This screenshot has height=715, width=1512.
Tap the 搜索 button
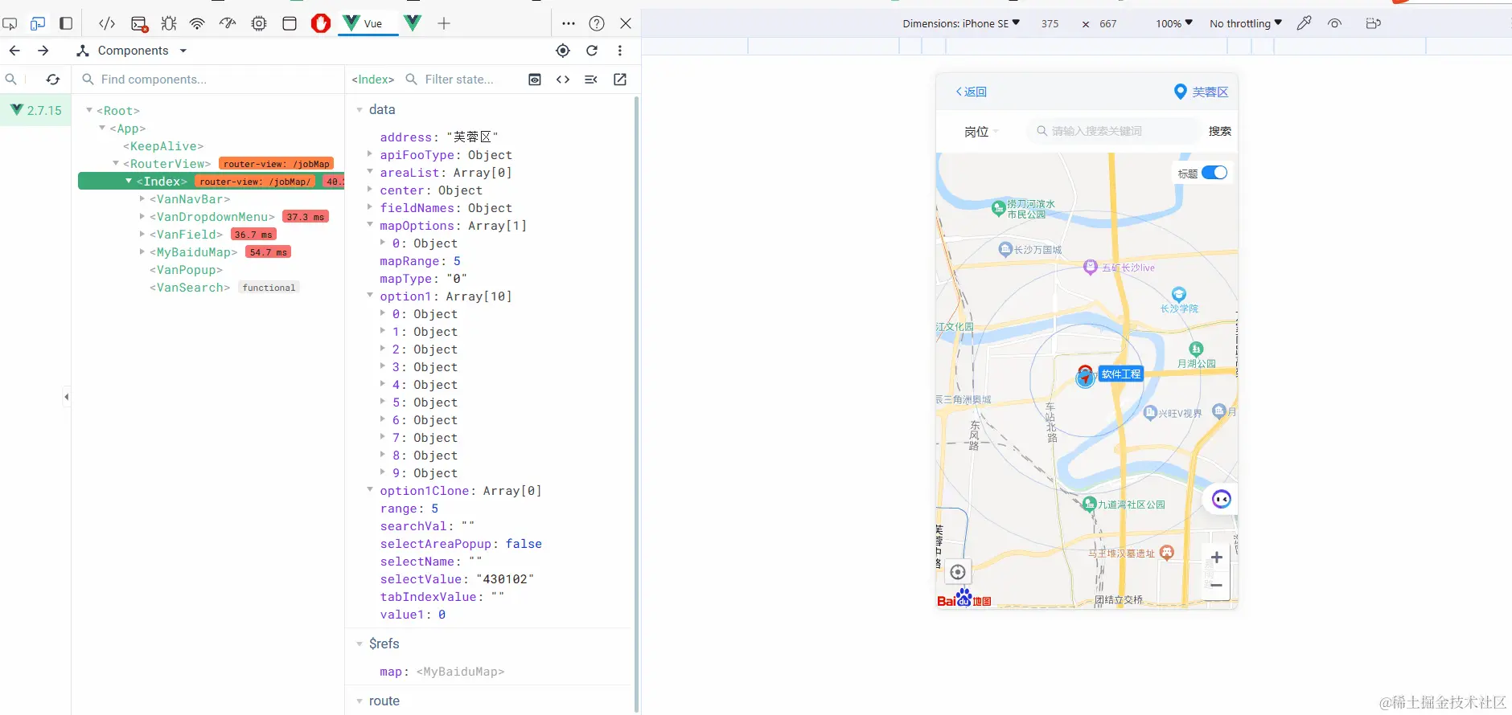click(x=1219, y=131)
